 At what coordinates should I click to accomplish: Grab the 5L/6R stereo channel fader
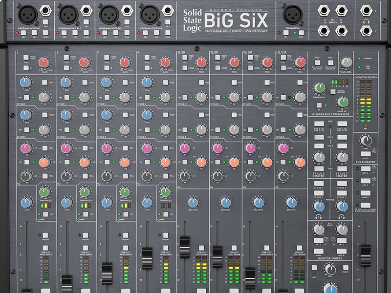(x=185, y=247)
